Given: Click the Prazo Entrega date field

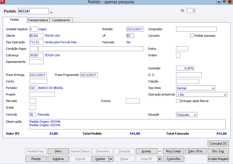Looking at the screenshot, I should coord(38,75).
